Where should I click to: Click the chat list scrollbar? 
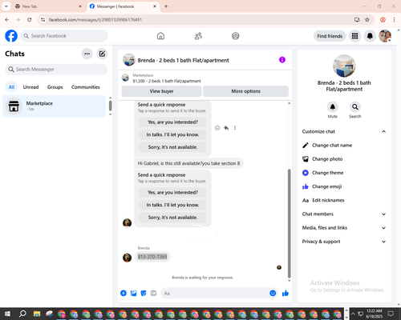[111, 106]
